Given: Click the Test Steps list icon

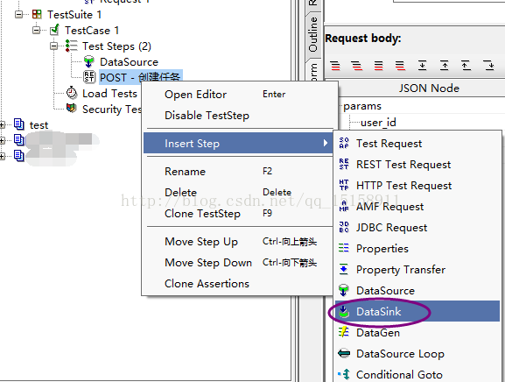Looking at the screenshot, I should pyautogui.click(x=71, y=46).
